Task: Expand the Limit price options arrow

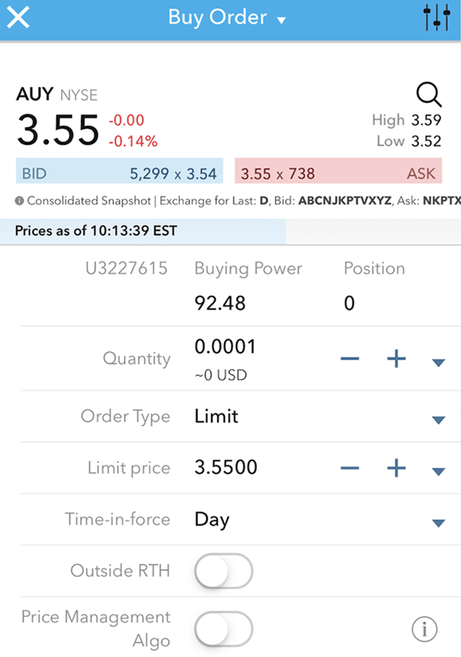Action: pyautogui.click(x=437, y=471)
